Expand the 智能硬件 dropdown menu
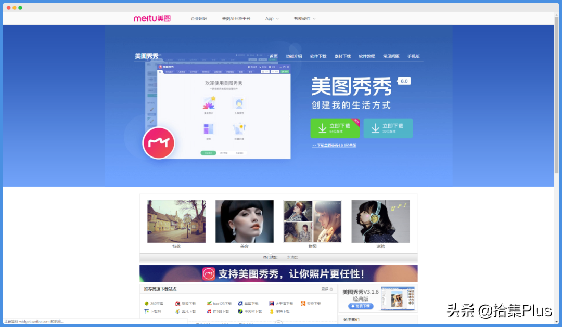This screenshot has width=562, height=327. [x=304, y=19]
